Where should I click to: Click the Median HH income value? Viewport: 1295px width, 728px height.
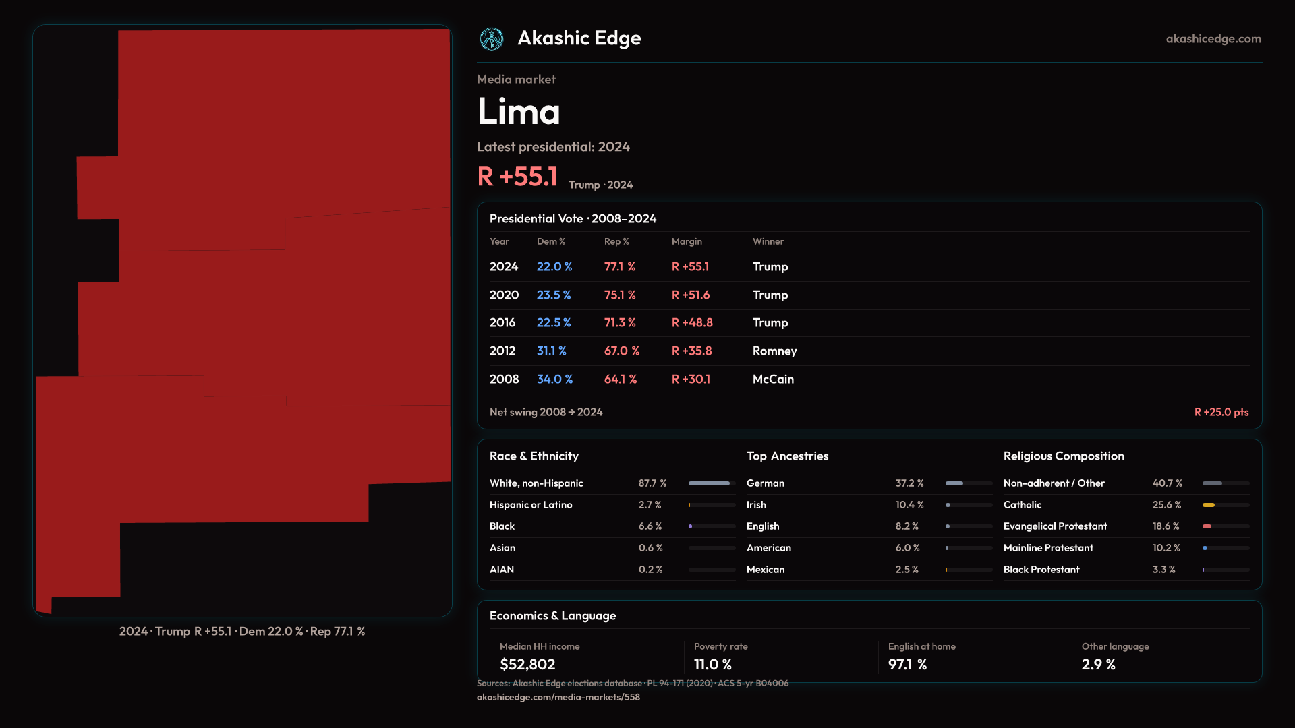point(527,664)
